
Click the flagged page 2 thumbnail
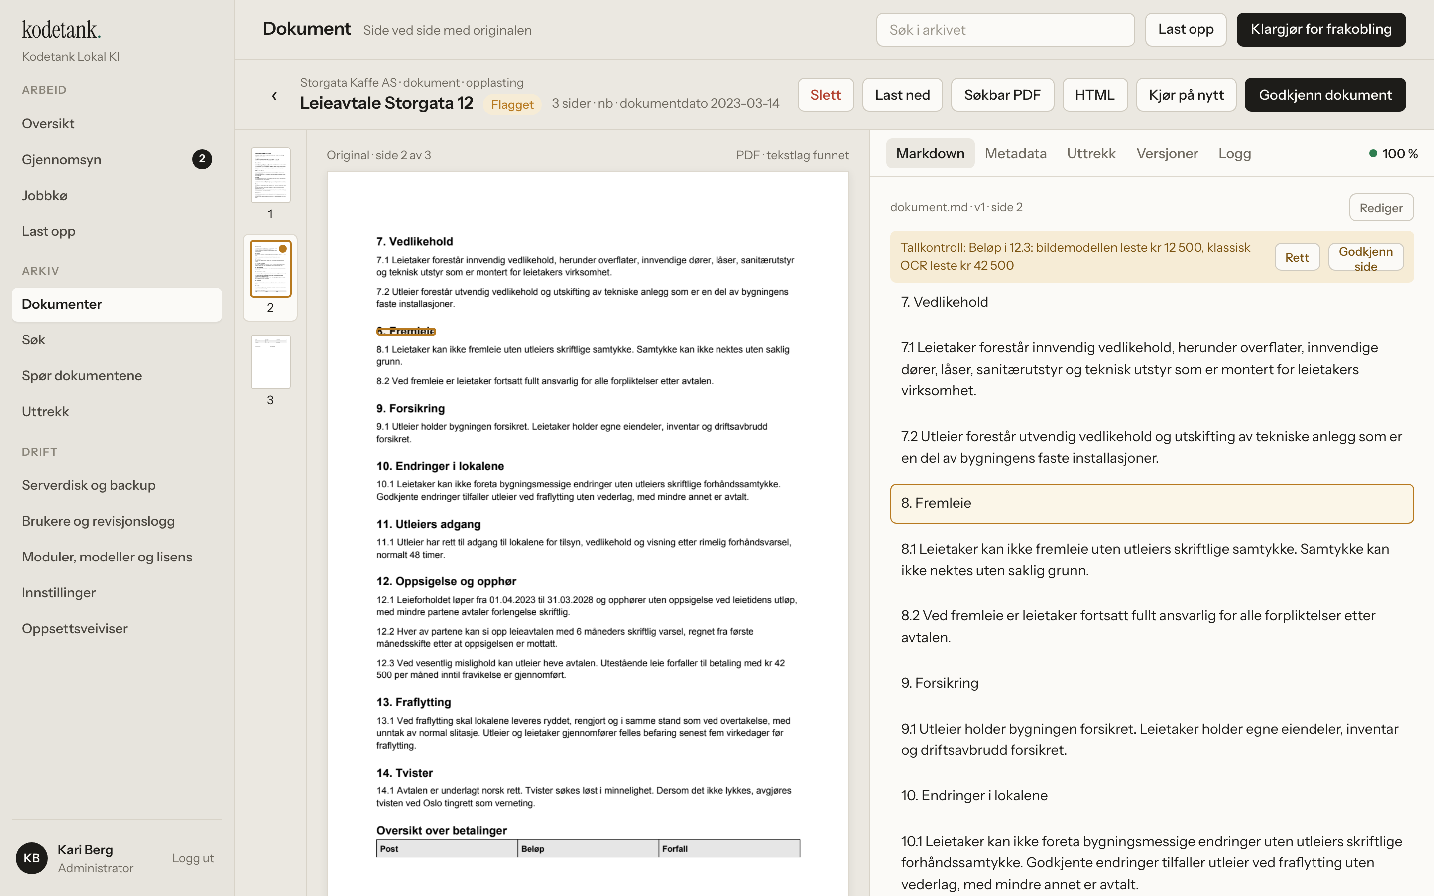(271, 268)
